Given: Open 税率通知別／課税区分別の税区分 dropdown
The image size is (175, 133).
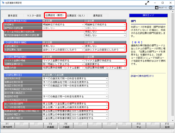Looking at the screenshot, I should pyautogui.click(x=75, y=111).
